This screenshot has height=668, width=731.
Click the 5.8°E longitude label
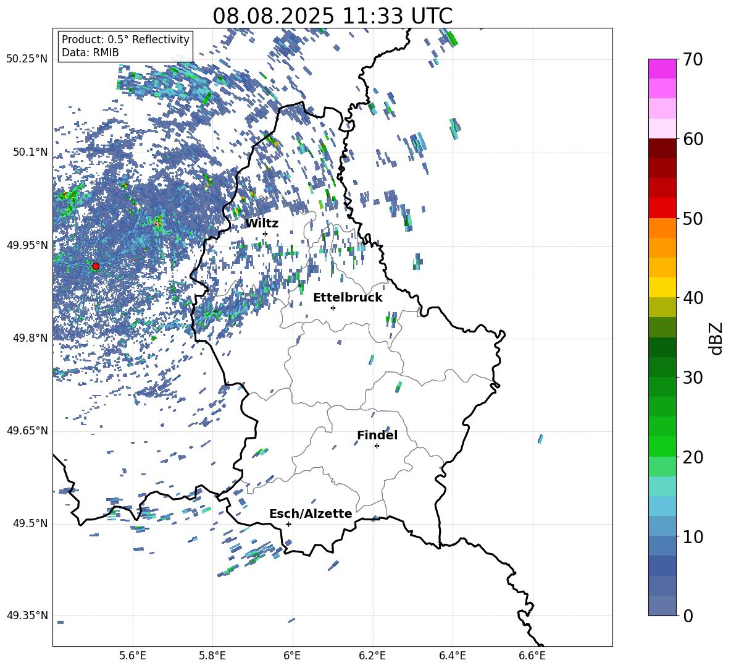(x=212, y=656)
